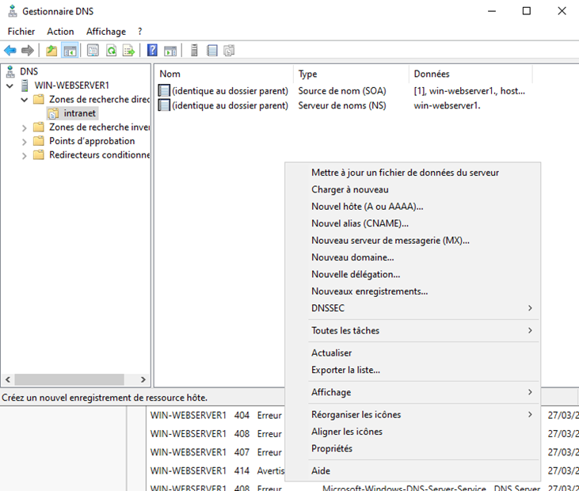
Task: Click the Back arrow toolbar icon
Action: (10, 50)
